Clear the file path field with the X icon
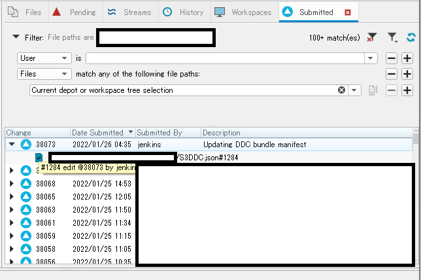The height and width of the screenshot is (280, 421). click(x=341, y=90)
